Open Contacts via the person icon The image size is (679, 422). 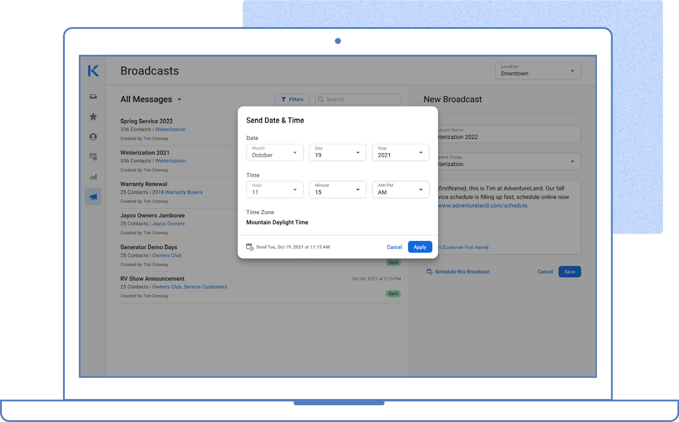tap(93, 137)
